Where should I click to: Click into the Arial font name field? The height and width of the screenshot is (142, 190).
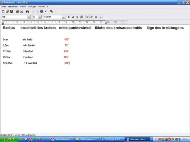[14, 17]
